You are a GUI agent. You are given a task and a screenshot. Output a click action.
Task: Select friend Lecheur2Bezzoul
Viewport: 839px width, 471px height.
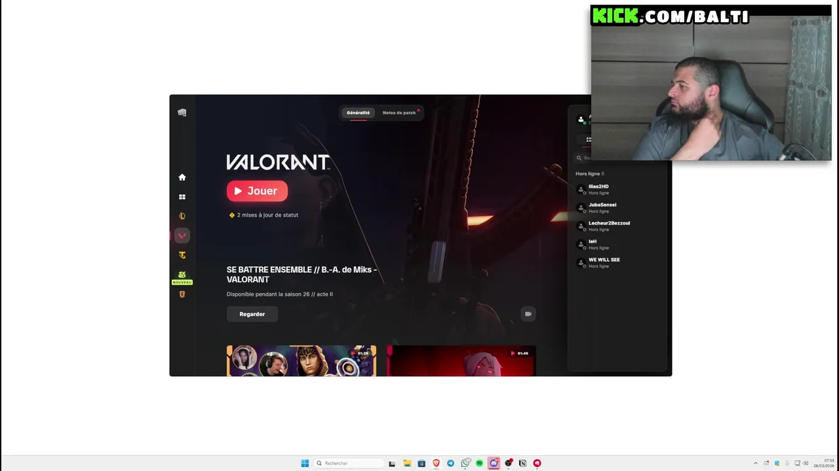point(609,226)
